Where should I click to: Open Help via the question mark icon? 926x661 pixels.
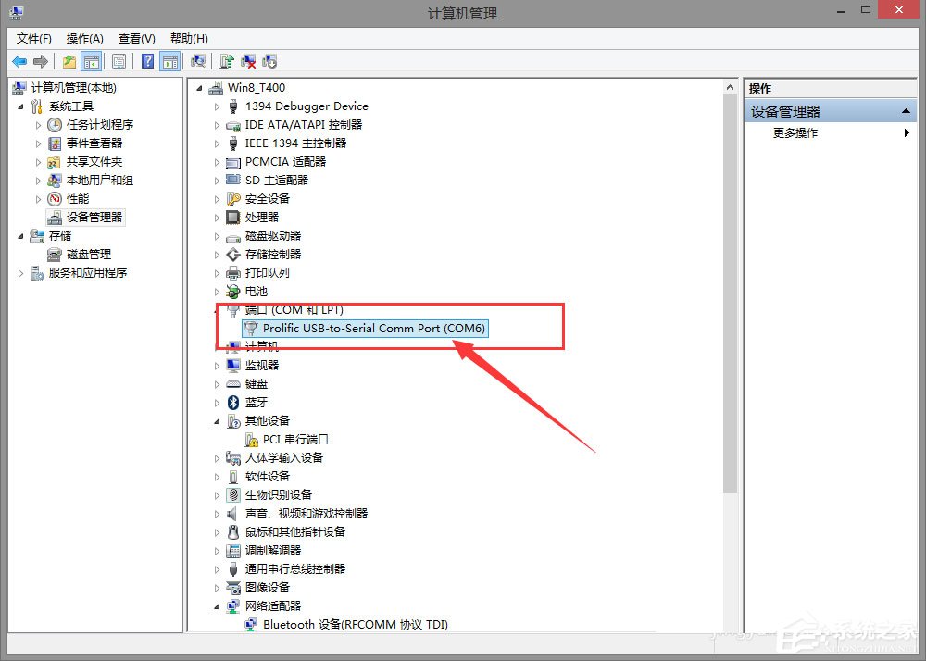pyautogui.click(x=147, y=61)
